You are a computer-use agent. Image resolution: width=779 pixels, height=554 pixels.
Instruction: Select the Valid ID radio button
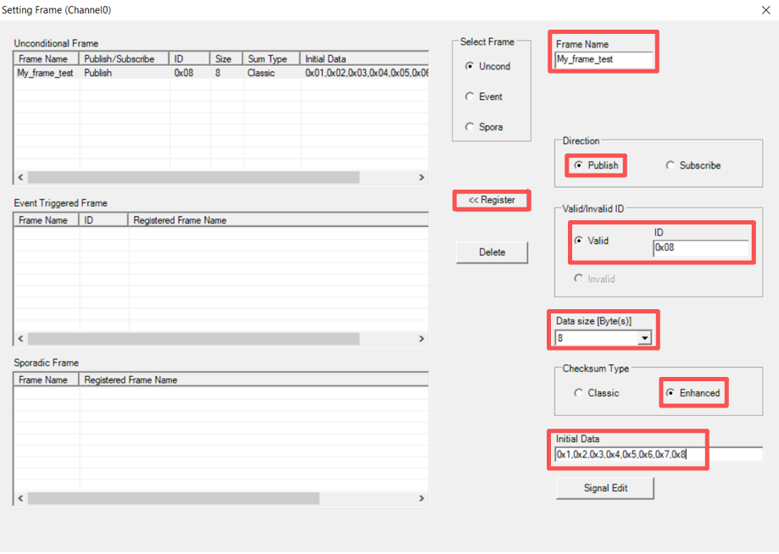(x=579, y=241)
